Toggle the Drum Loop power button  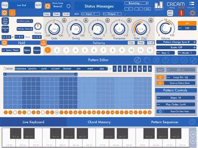(x=47, y=6)
